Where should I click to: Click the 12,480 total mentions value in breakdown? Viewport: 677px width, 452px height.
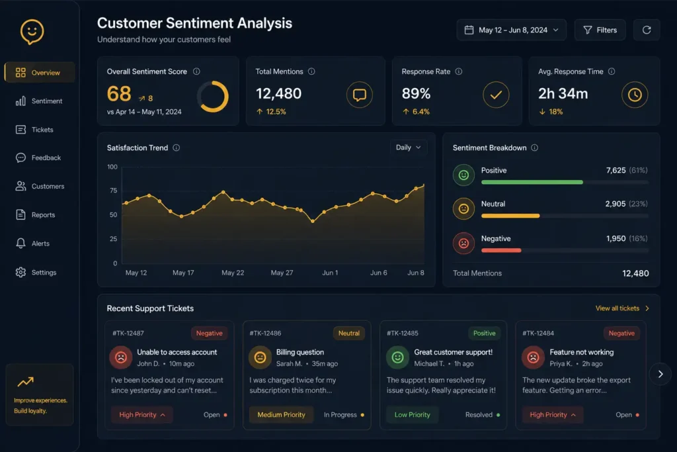tap(635, 273)
